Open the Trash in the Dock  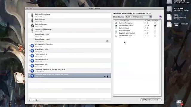pyautogui.click(x=179, y=103)
